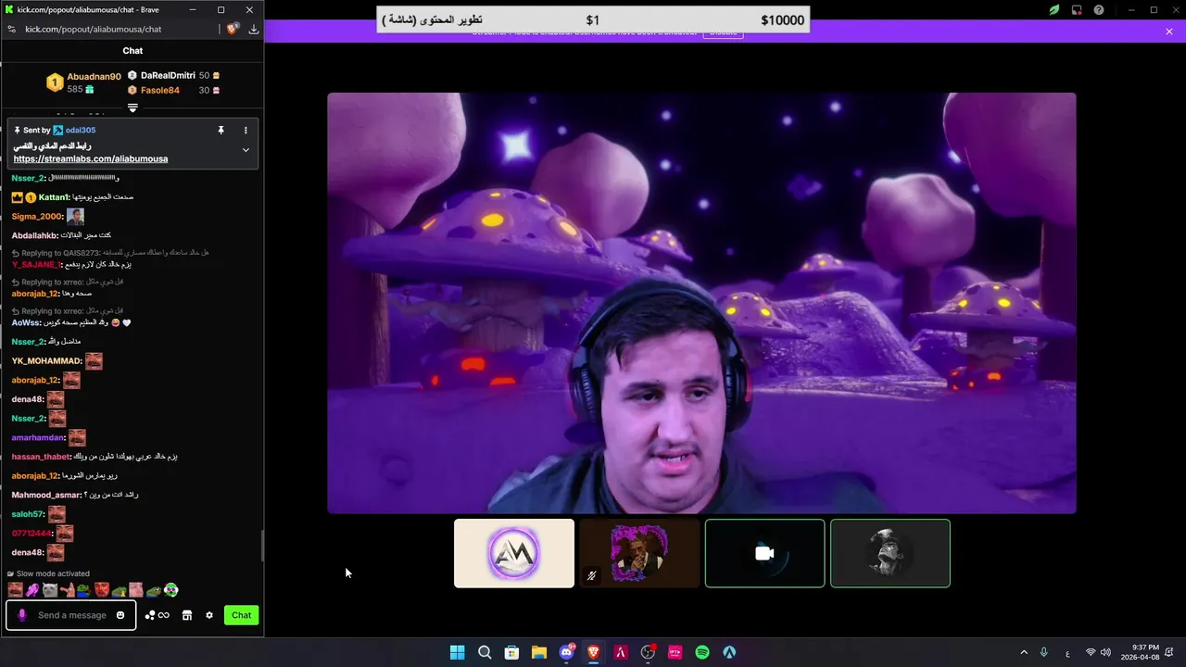Image resolution: width=1186 pixels, height=667 pixels.
Task: Unpin the pinned message via pin icon
Action: [x=221, y=131]
